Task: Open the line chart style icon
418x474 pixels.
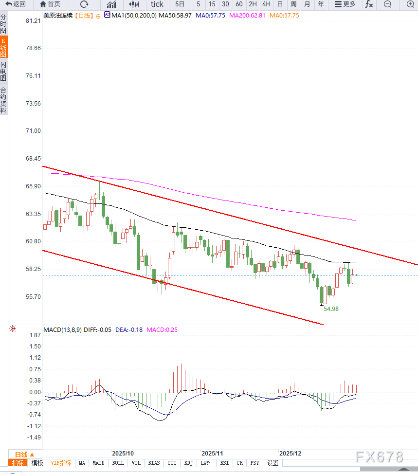Action: [x=111, y=4]
